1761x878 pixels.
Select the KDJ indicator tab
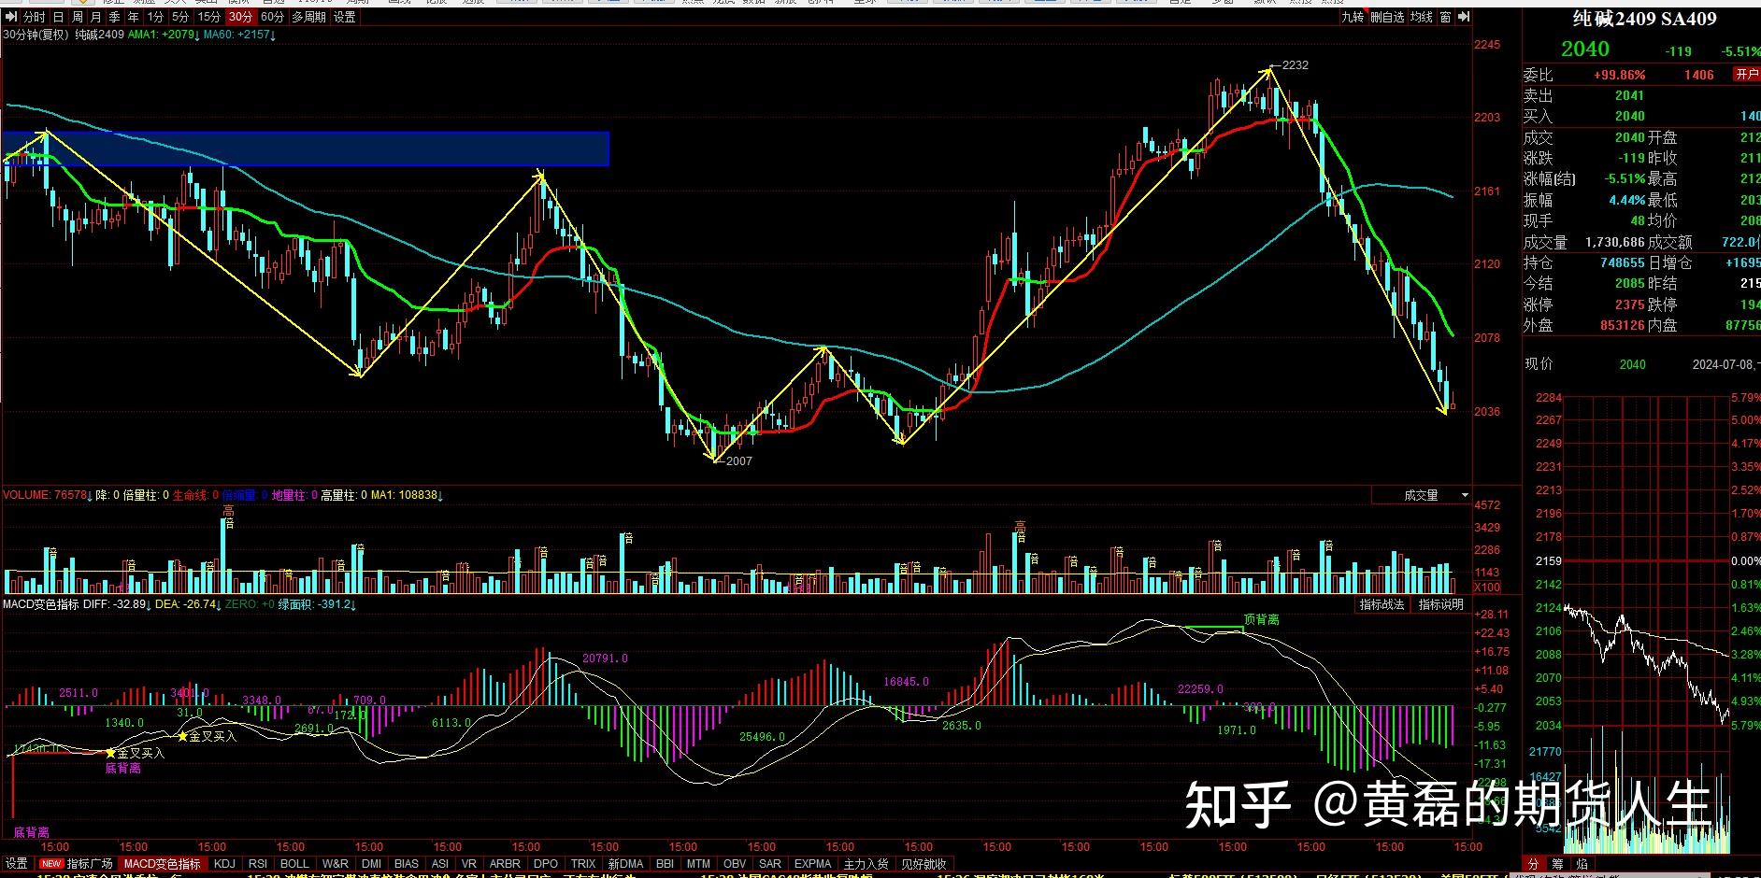click(224, 864)
